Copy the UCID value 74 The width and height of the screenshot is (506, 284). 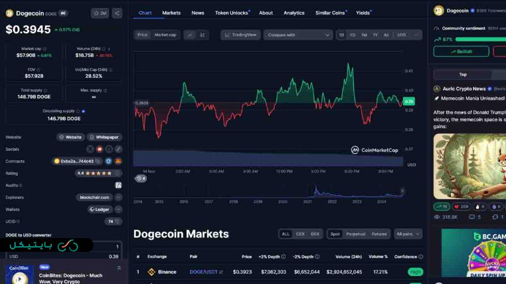117,221
